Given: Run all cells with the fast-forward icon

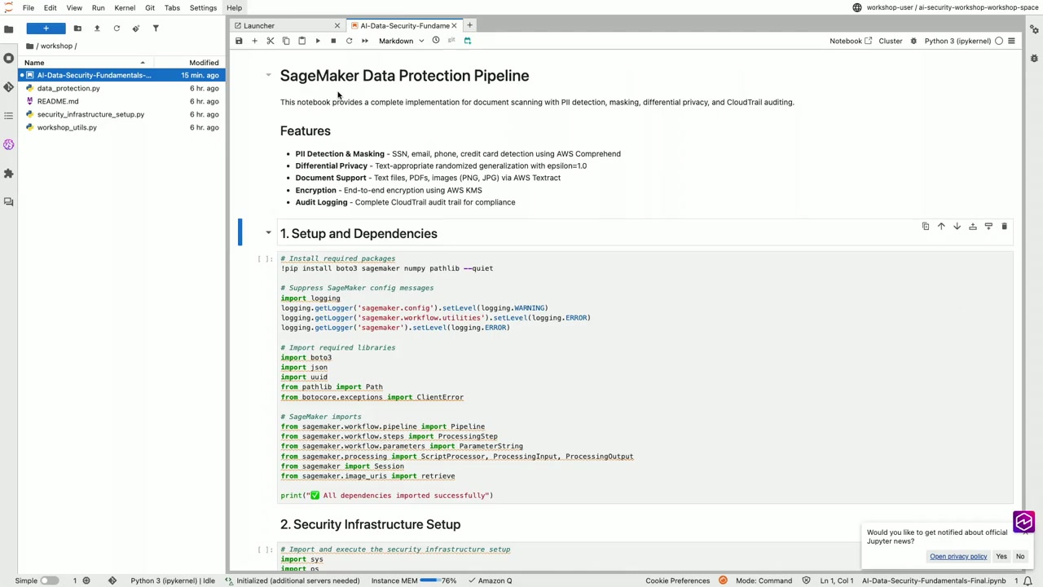Looking at the screenshot, I should (x=364, y=41).
